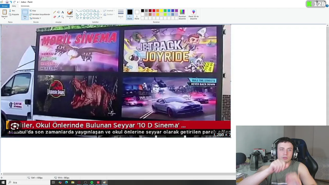The image size is (329, 185).
Task: Select the Right triangle shape
Action: click(x=77, y=14)
